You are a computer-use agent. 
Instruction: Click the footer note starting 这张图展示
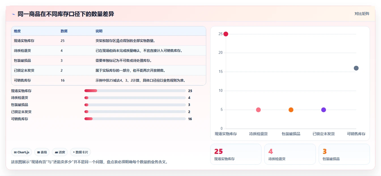pos(90,162)
